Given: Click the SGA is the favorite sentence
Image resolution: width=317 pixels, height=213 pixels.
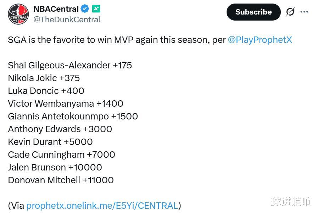Looking at the screenshot, I should (x=117, y=40).
